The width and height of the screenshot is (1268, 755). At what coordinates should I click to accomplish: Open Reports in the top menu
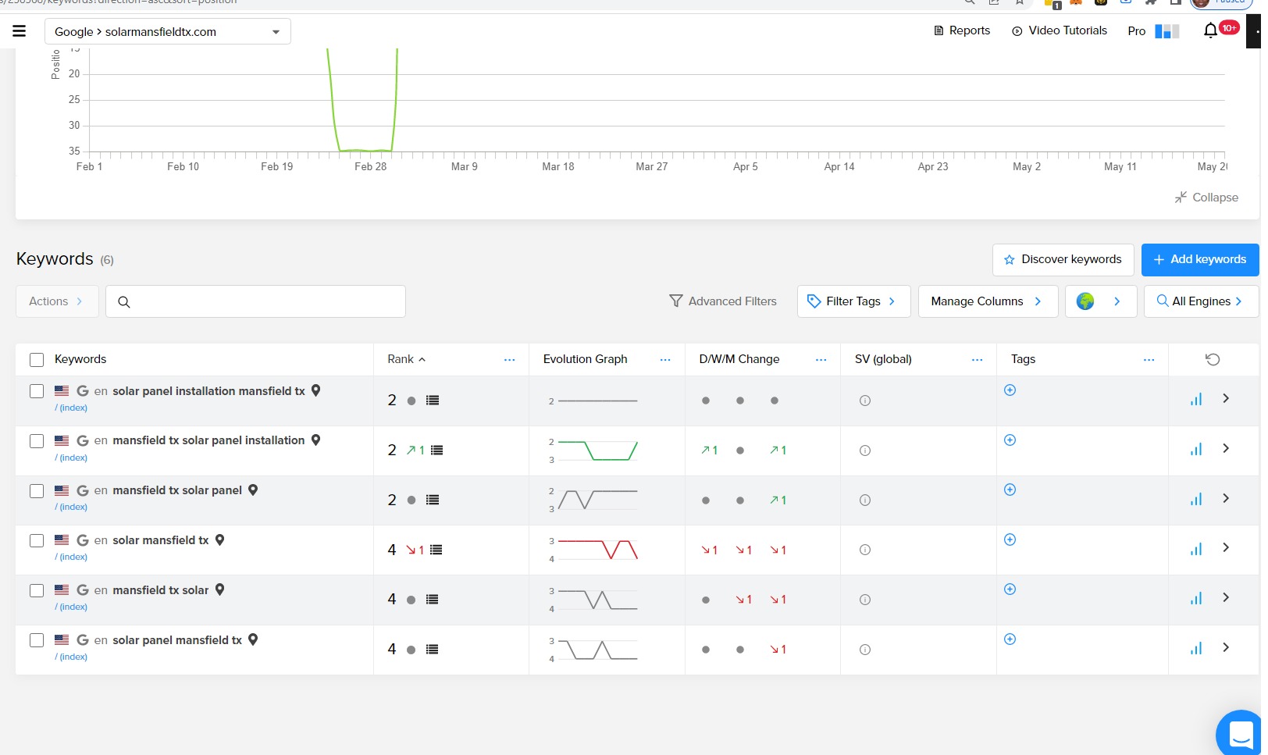(x=962, y=30)
